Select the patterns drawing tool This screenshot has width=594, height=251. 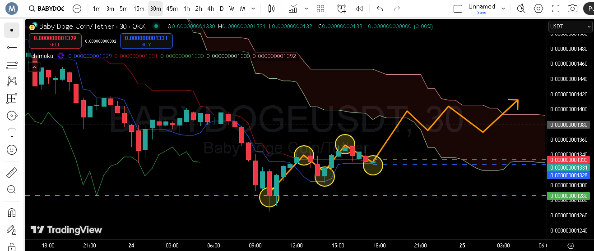click(12, 81)
